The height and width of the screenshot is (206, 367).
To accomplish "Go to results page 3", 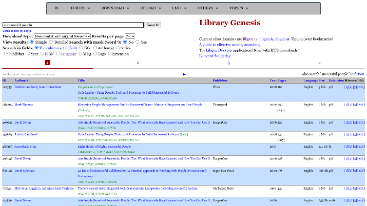I will 229,63.
